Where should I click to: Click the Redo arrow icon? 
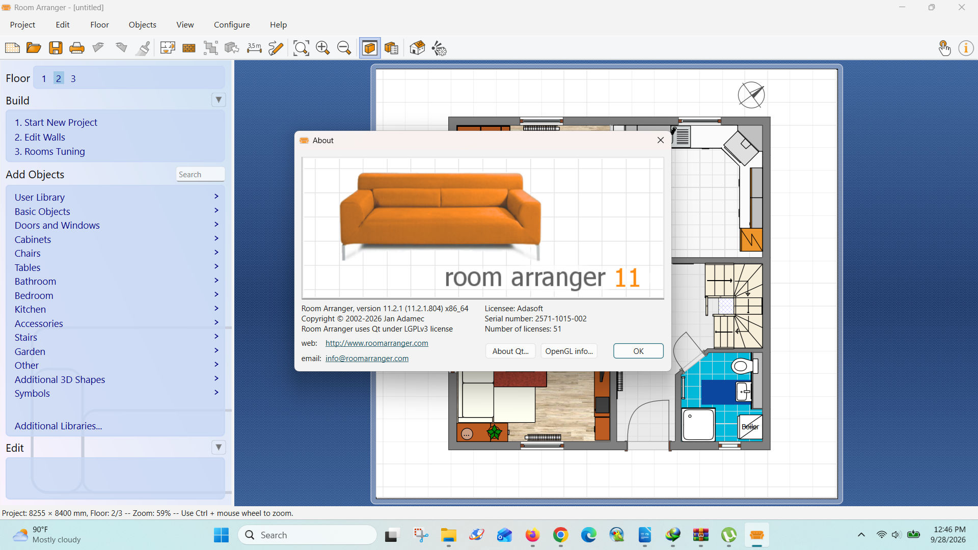tap(121, 48)
